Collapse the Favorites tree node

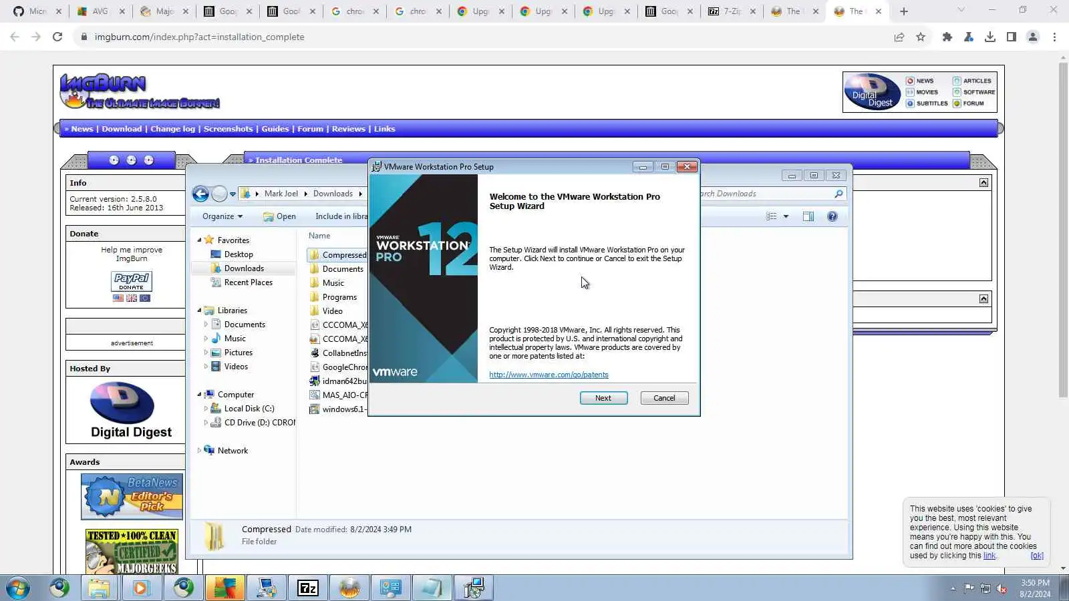(199, 240)
